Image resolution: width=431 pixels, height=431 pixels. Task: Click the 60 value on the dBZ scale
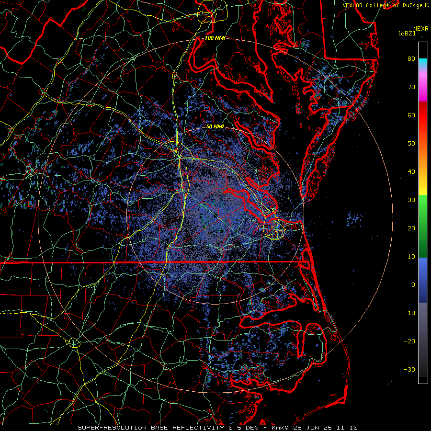click(411, 115)
